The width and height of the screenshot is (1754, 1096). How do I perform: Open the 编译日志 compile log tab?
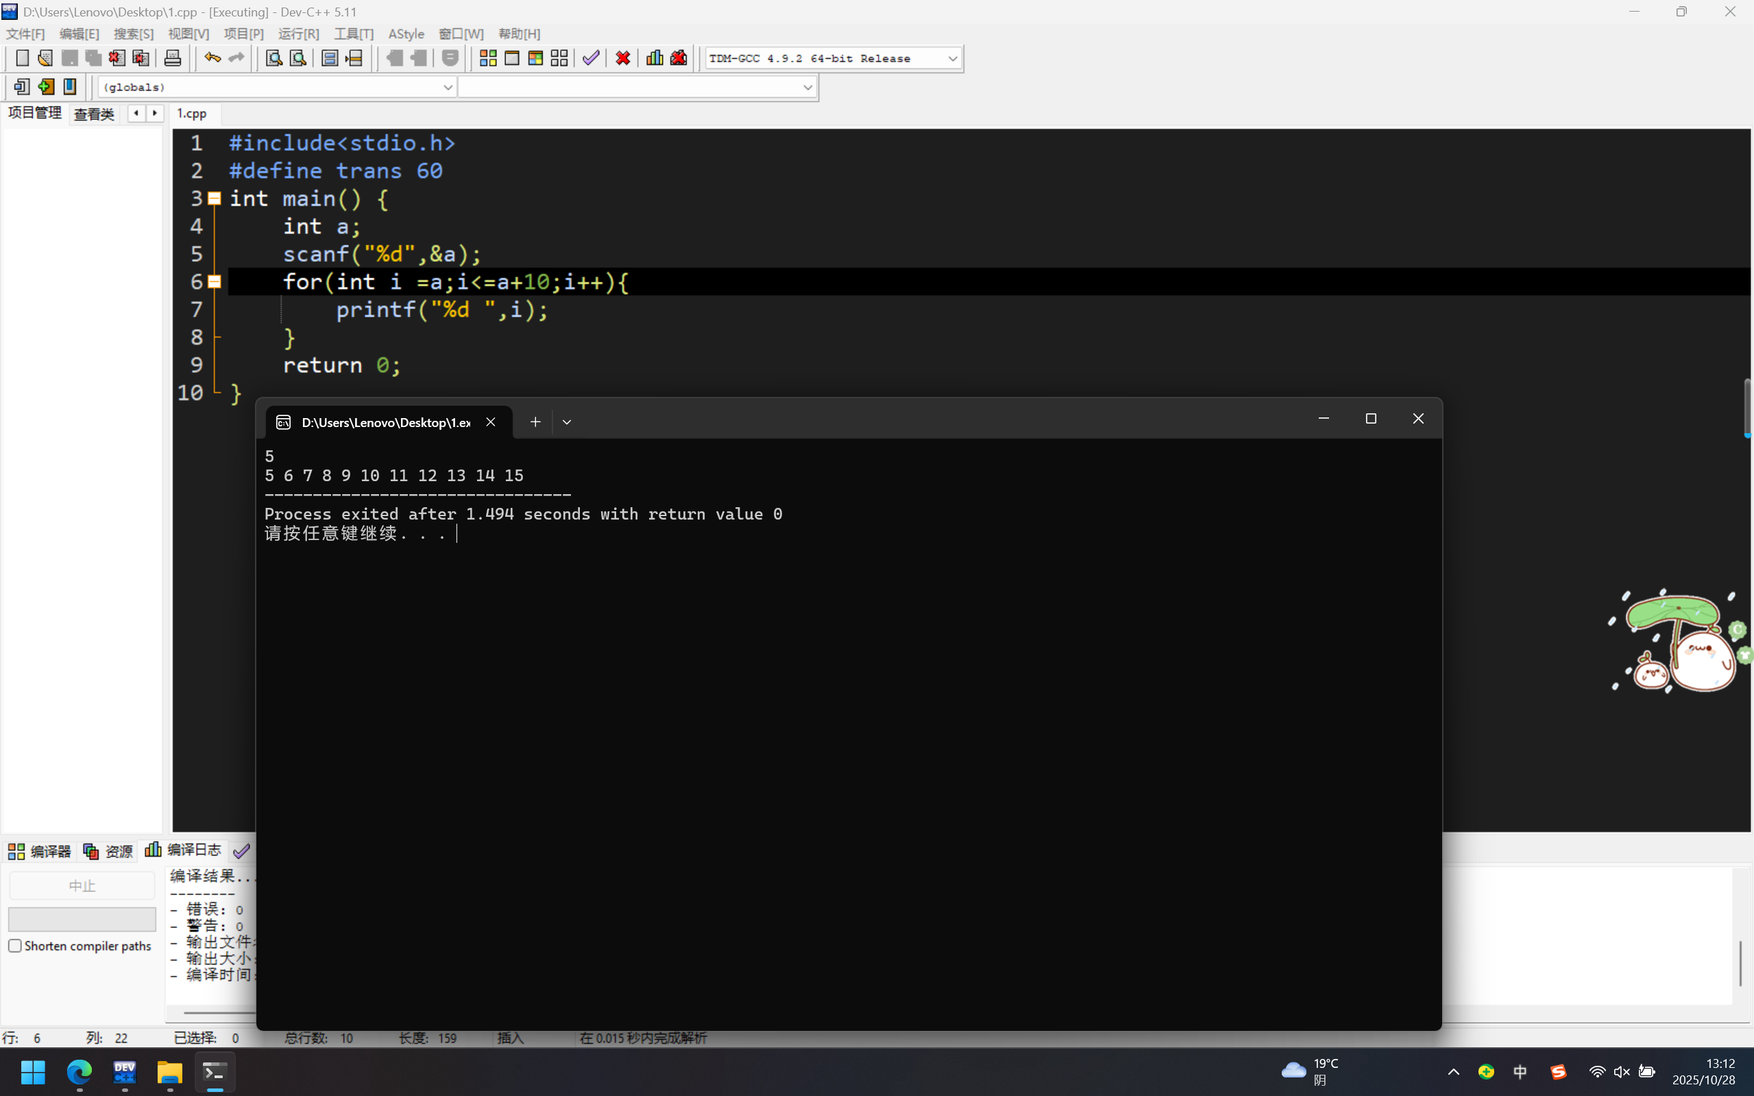click(184, 850)
